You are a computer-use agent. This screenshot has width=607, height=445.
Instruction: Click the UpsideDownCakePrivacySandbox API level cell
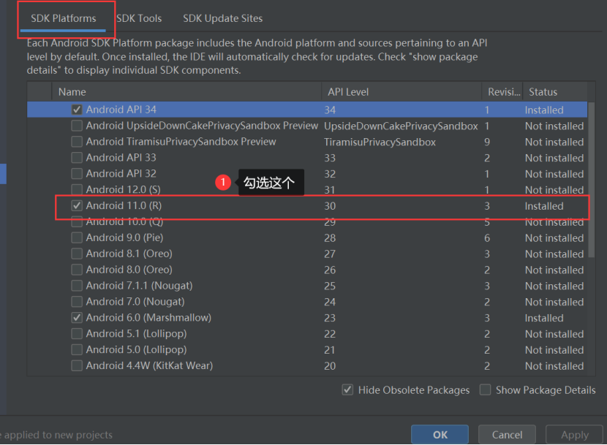(401, 126)
